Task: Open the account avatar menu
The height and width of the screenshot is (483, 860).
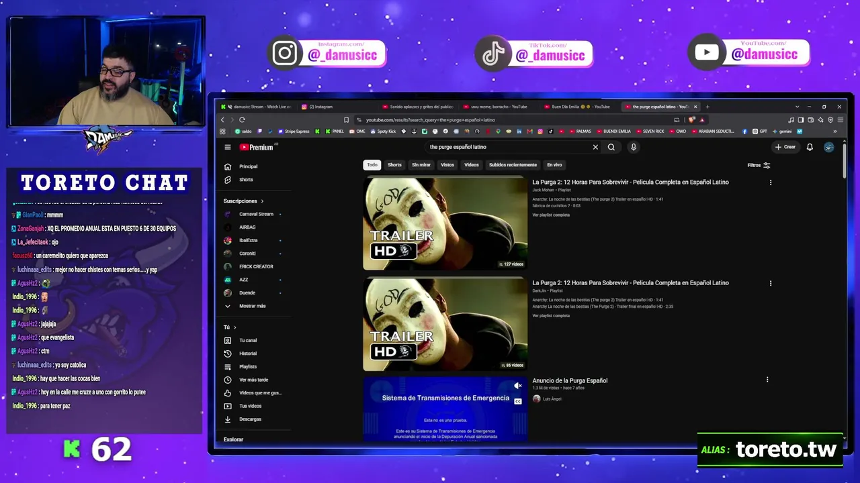Action: [828, 147]
